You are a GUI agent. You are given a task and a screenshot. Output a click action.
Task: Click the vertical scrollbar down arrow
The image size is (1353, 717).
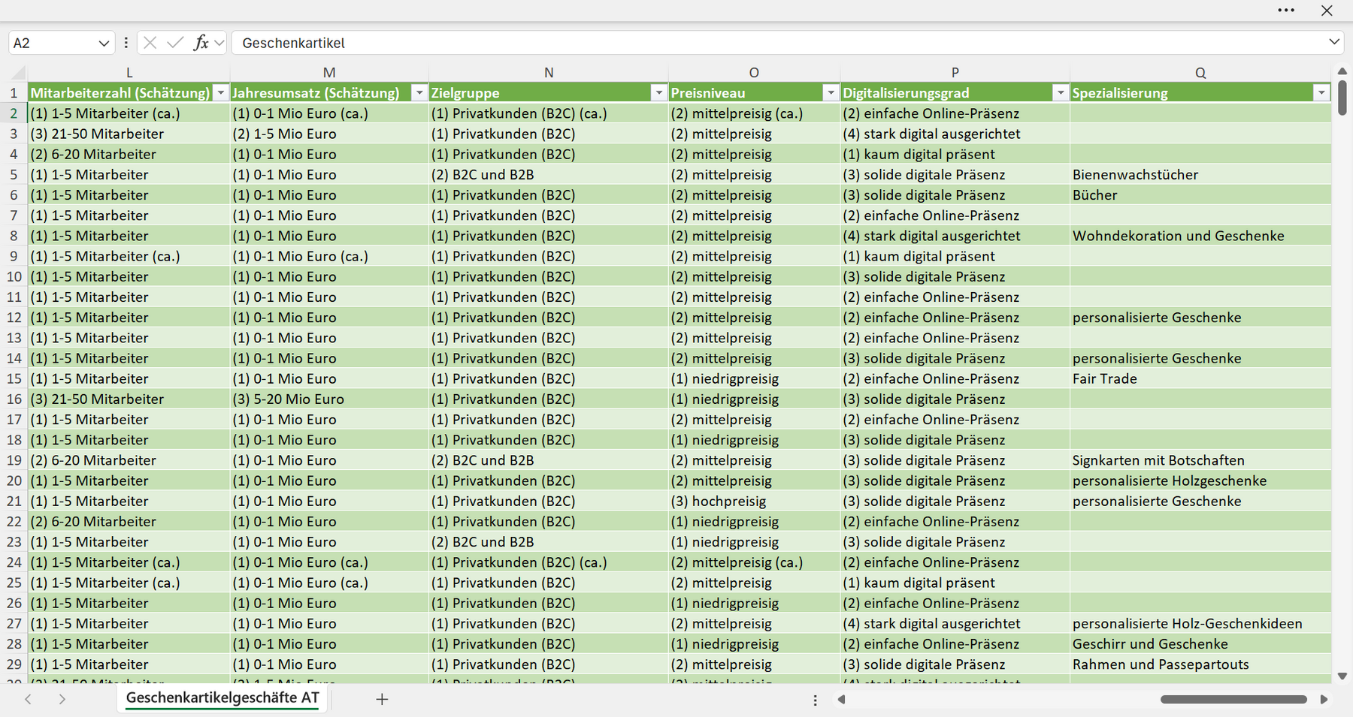point(1342,676)
